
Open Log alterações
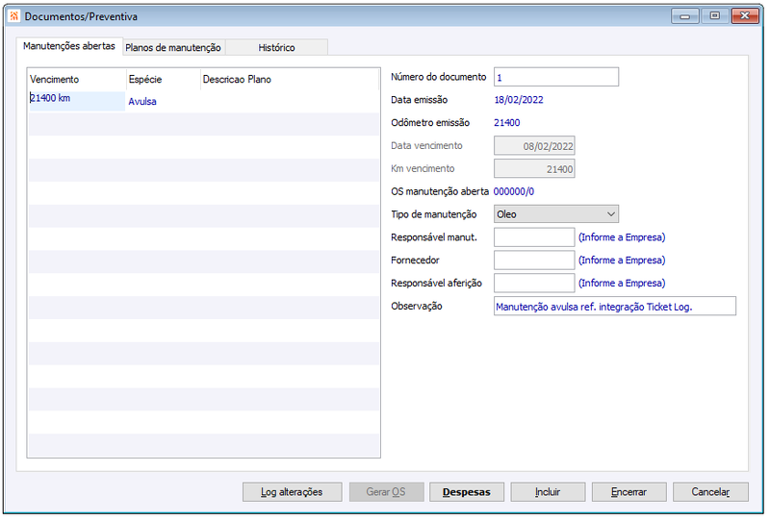pos(293,492)
